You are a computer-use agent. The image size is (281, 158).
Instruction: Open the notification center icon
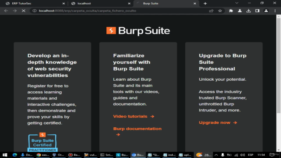(272, 155)
